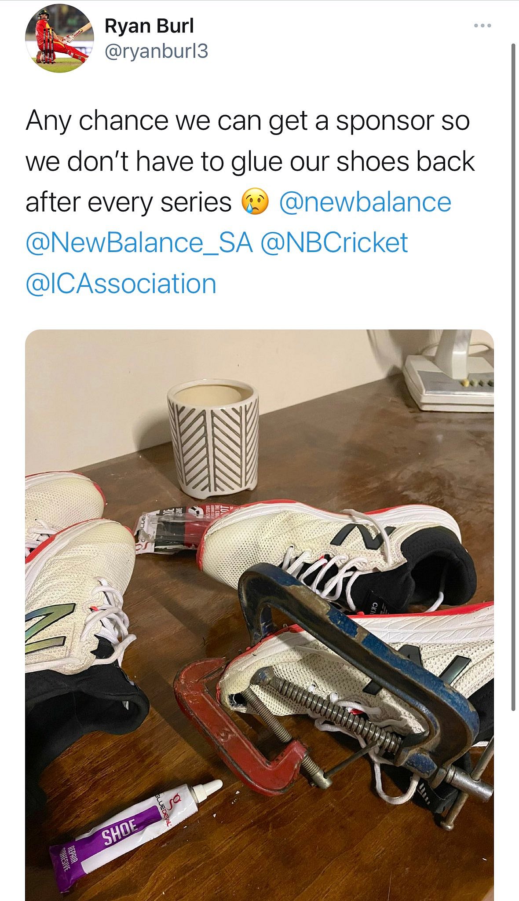
Task: Open the @ICAssociation mention
Action: 121,284
